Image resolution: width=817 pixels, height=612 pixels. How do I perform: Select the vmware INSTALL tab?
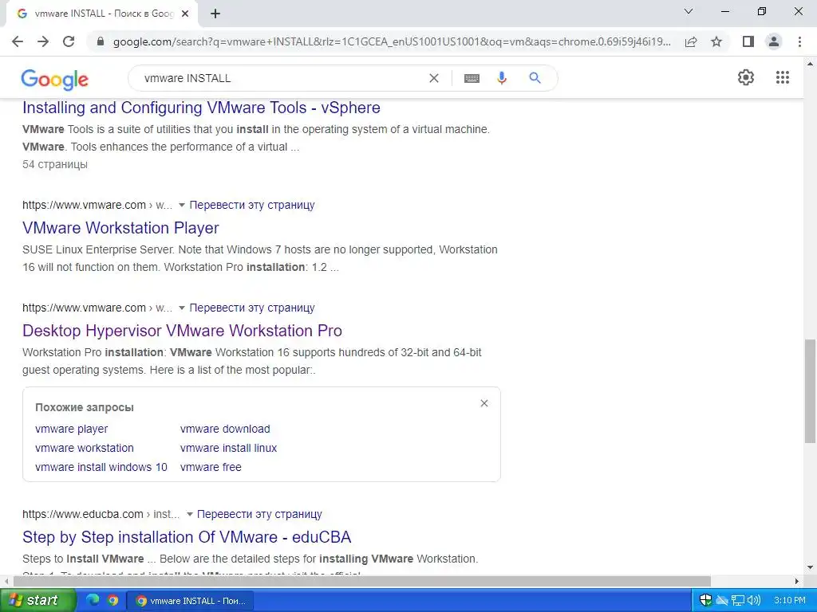(x=102, y=14)
